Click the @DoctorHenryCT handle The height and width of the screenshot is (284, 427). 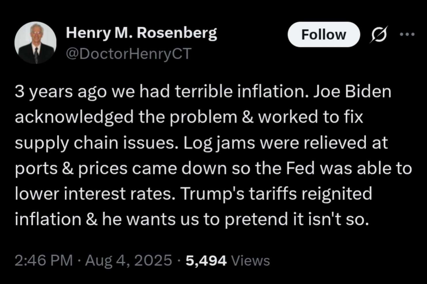coord(129,53)
